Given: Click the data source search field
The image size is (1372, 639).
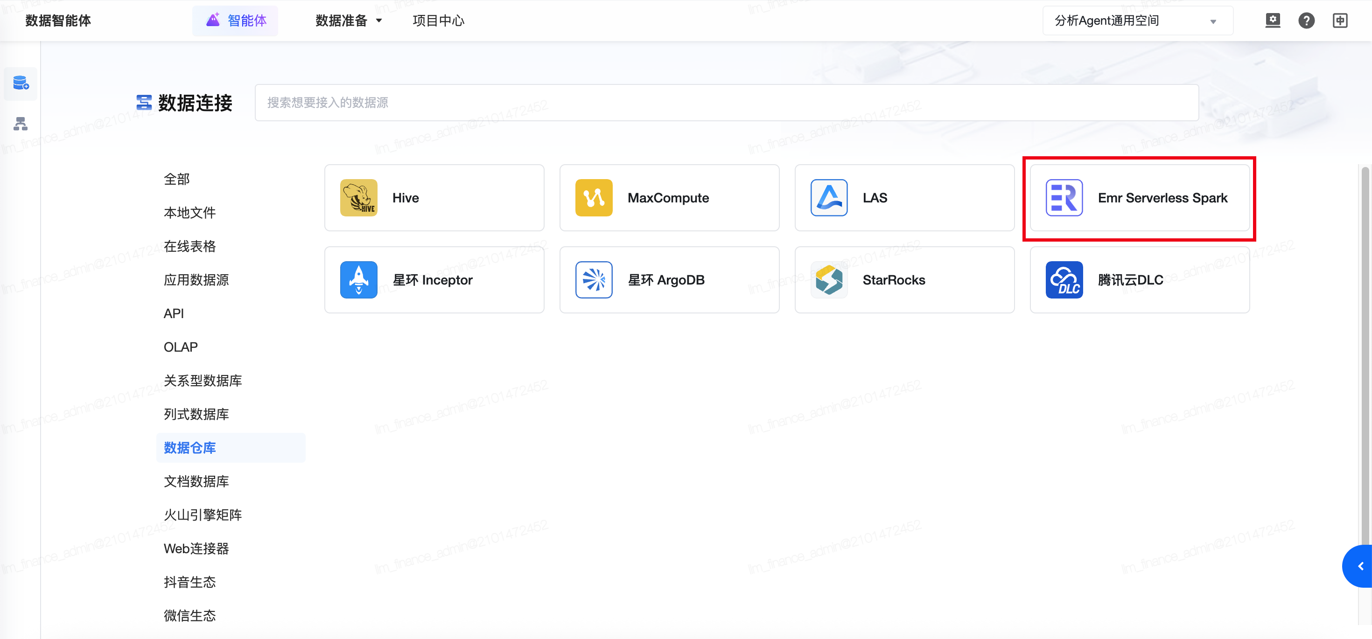Looking at the screenshot, I should 727,103.
